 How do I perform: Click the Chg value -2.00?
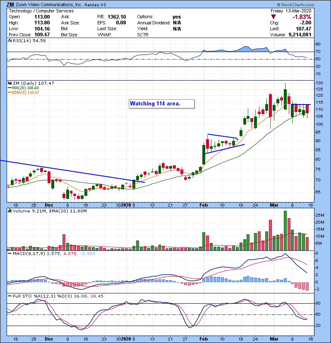pyautogui.click(x=305, y=23)
